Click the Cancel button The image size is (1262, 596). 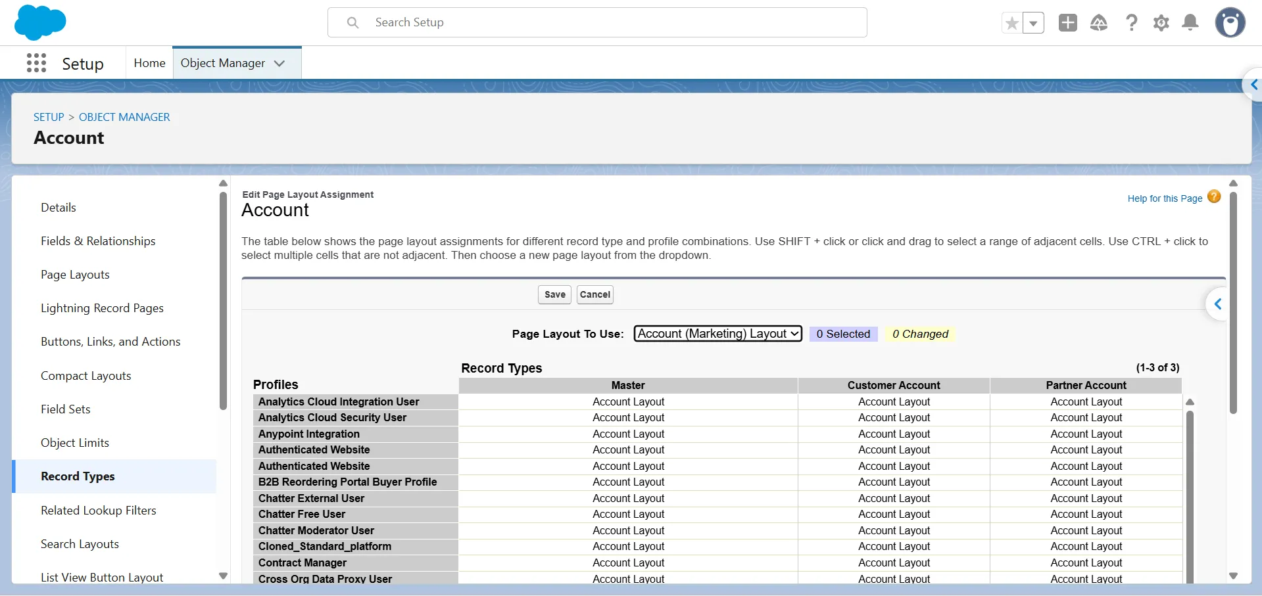595,294
